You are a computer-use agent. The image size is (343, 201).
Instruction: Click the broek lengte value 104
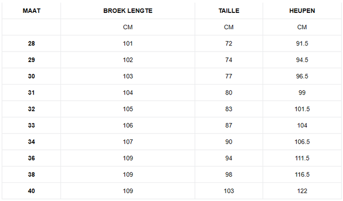[128, 93]
